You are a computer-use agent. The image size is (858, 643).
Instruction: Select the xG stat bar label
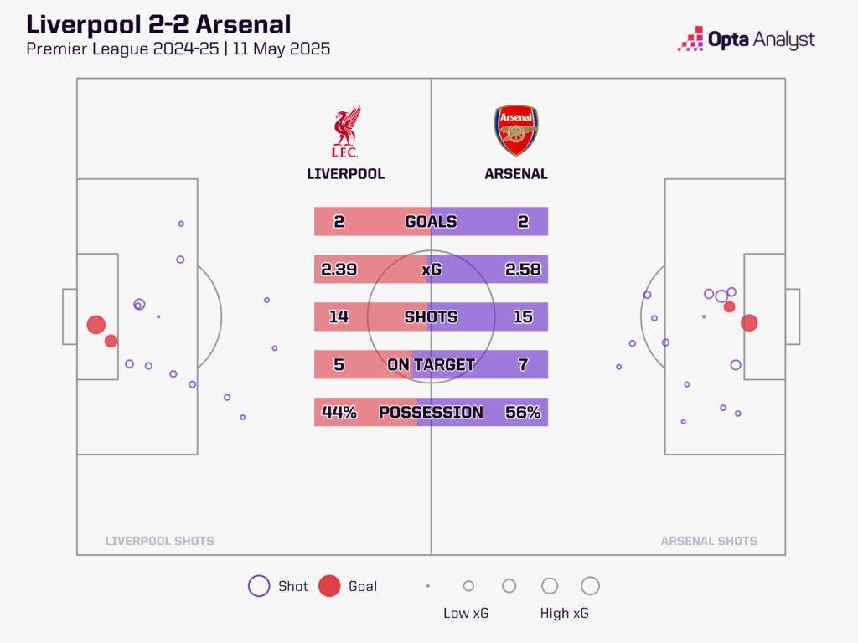tap(431, 270)
